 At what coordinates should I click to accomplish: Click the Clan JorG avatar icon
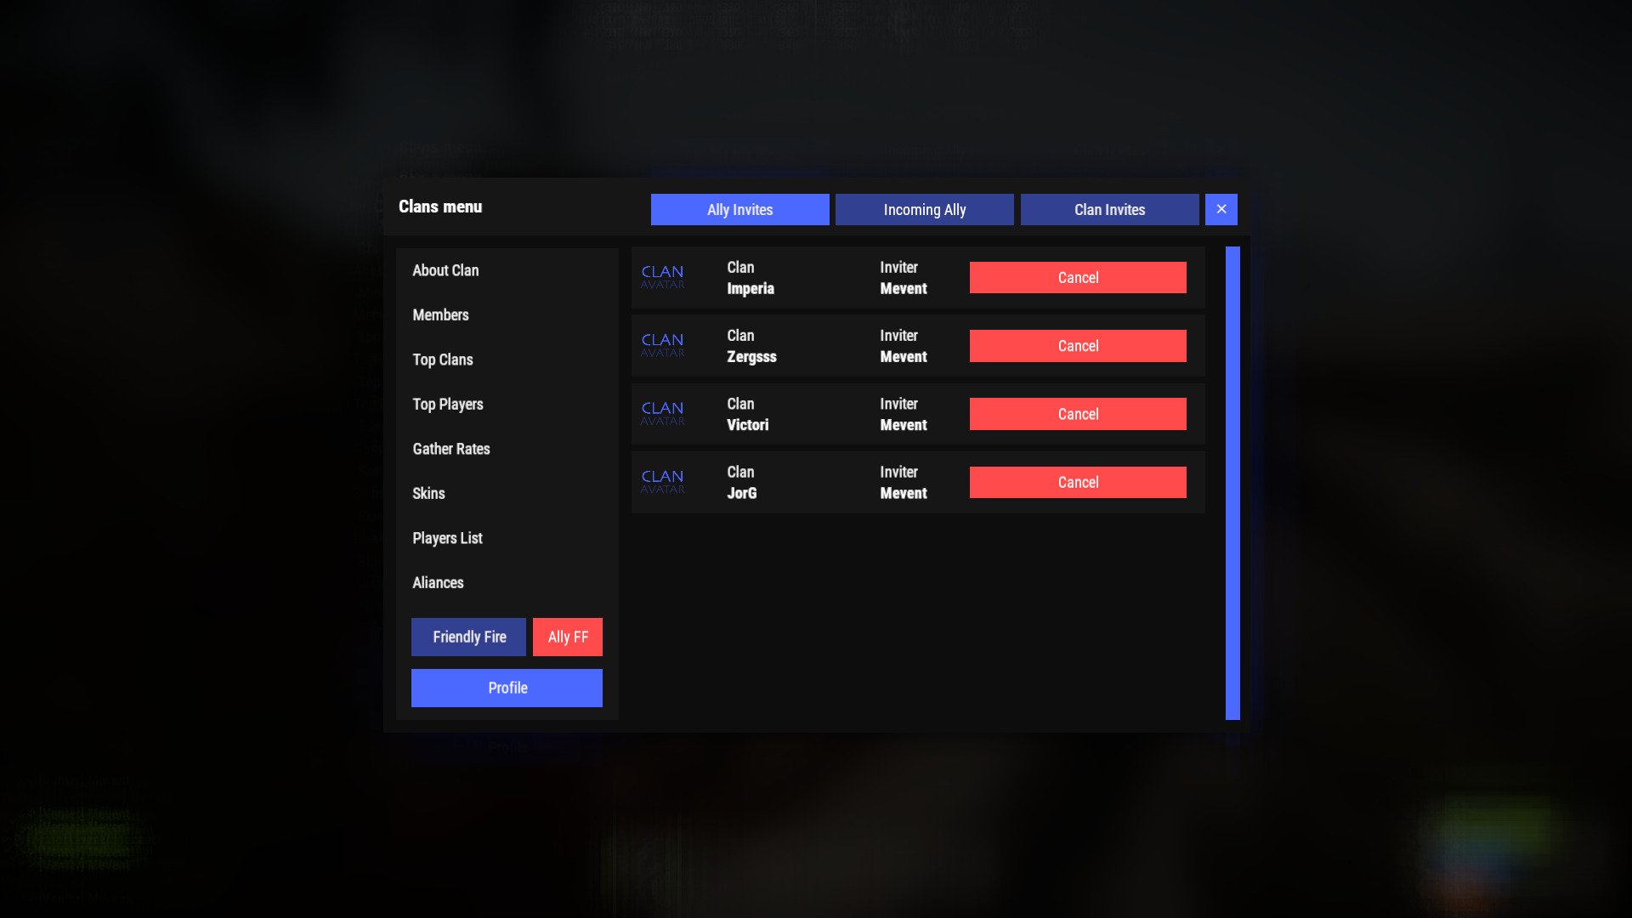(x=664, y=481)
